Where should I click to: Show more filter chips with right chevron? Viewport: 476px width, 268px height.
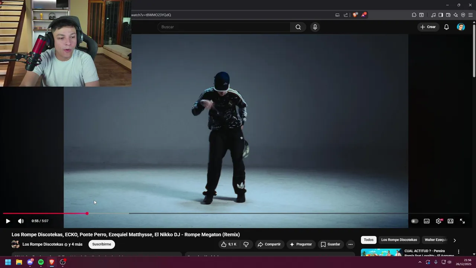point(454,240)
